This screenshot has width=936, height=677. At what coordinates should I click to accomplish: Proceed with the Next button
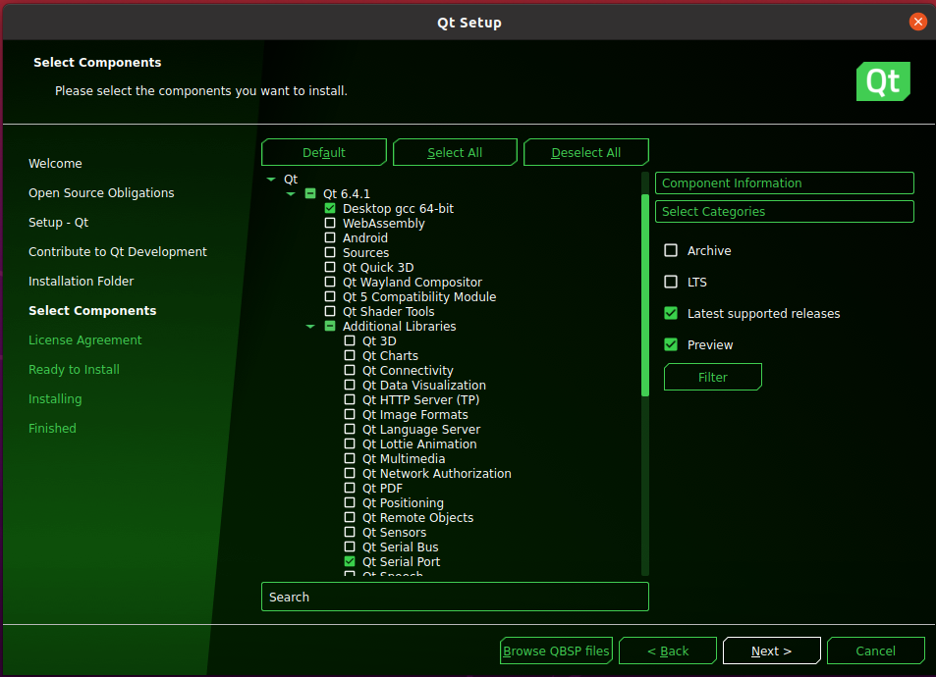pos(772,651)
